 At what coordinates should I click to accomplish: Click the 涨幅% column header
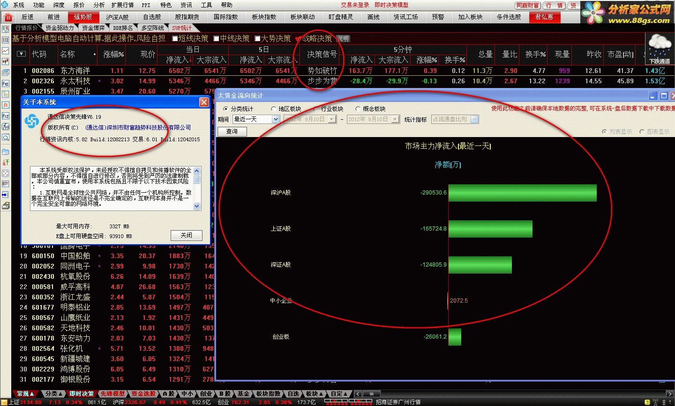click(x=113, y=54)
